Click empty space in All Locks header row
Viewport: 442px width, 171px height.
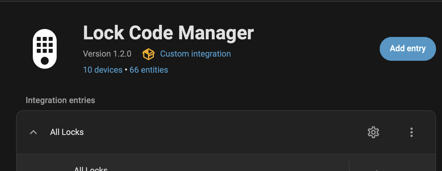pos(209,132)
